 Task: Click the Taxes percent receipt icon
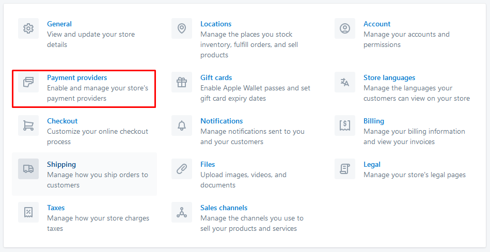click(28, 212)
